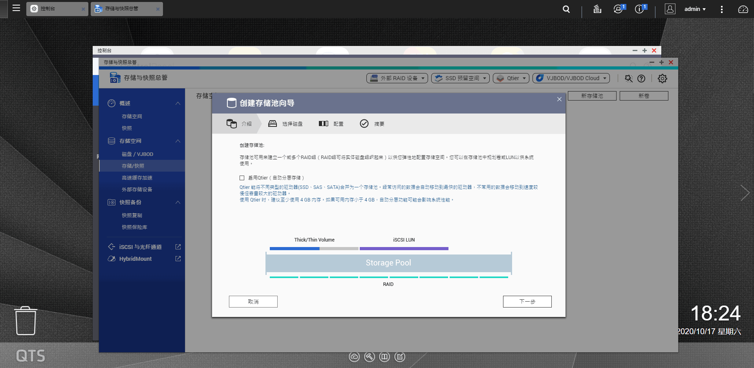This screenshot has width=754, height=368.
Task: Click third bottom dock circular icon
Action: point(384,357)
